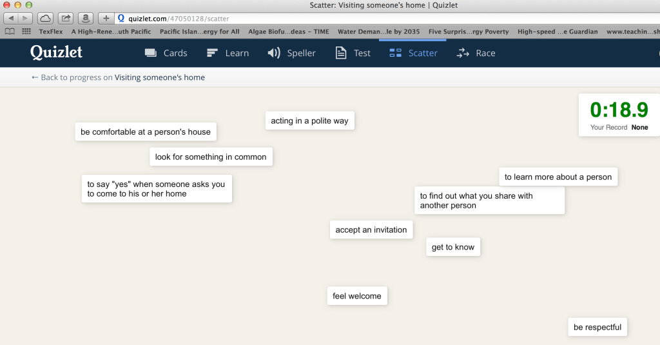Switch to the Learn tab
This screenshot has height=345, width=660.
(x=228, y=53)
